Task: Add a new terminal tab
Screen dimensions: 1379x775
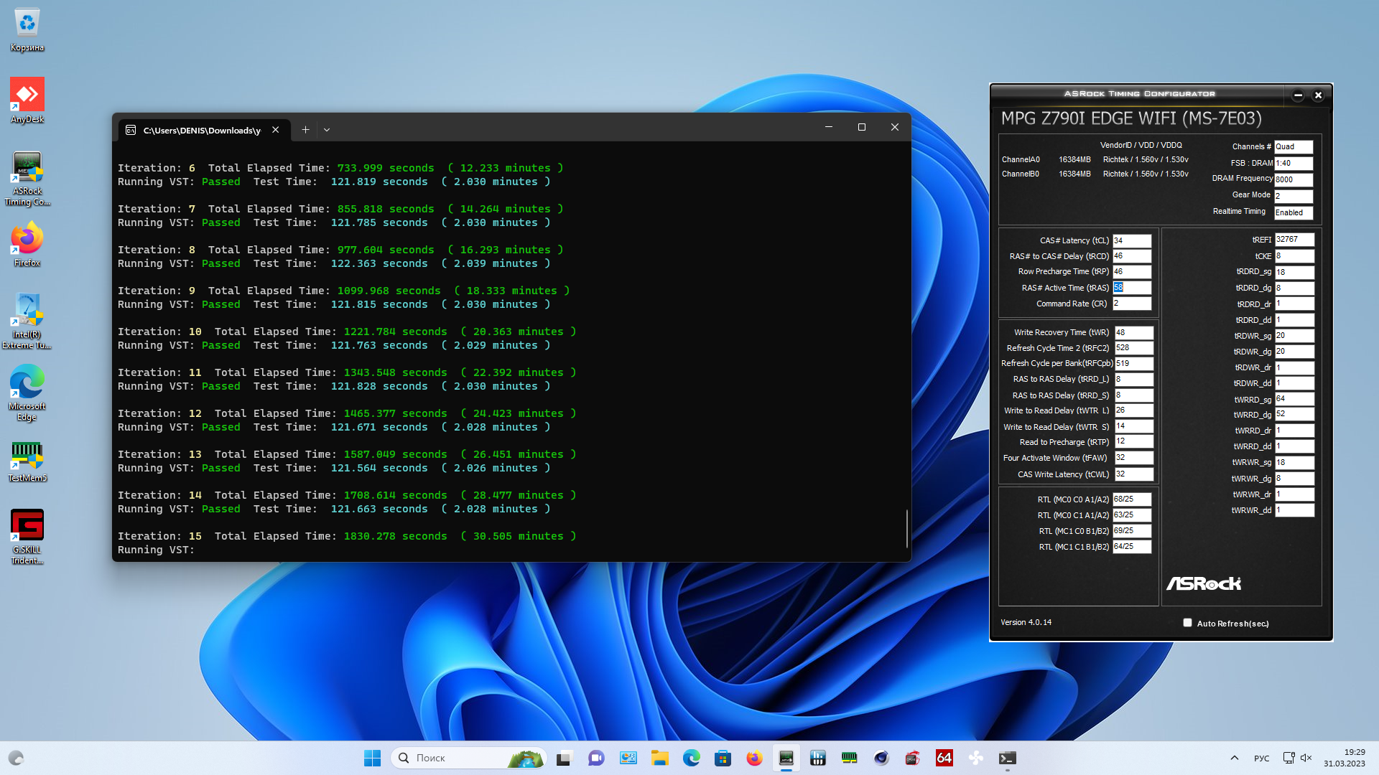Action: click(x=305, y=130)
